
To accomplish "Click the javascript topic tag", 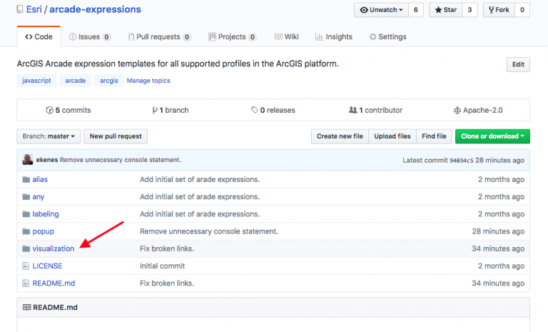I will (x=36, y=81).
